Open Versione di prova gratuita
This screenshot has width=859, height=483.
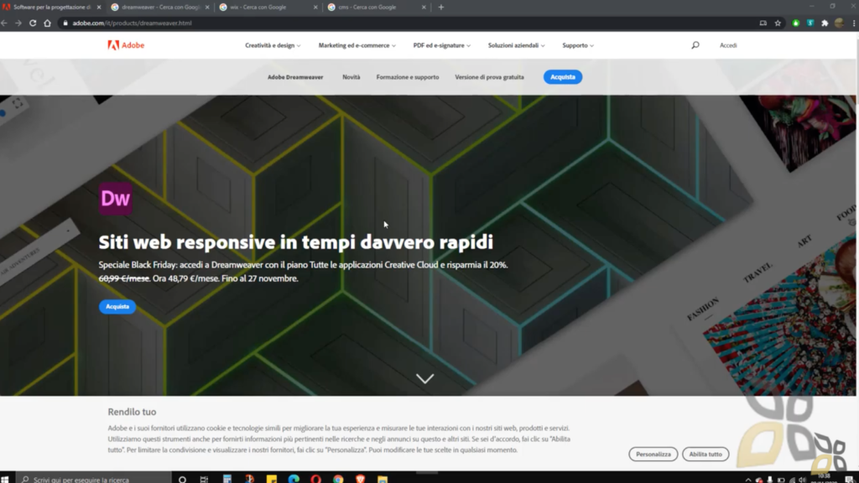point(489,77)
